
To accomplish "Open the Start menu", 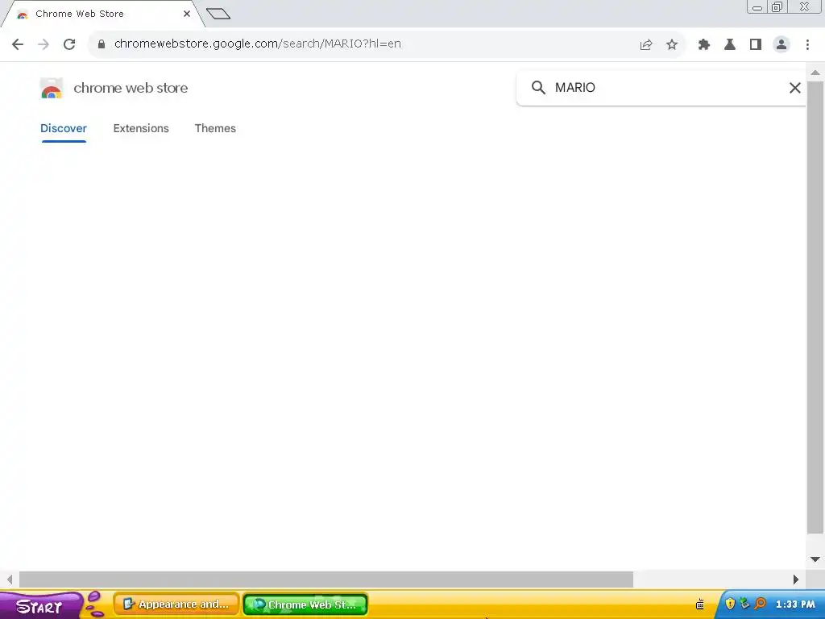I will 41,605.
